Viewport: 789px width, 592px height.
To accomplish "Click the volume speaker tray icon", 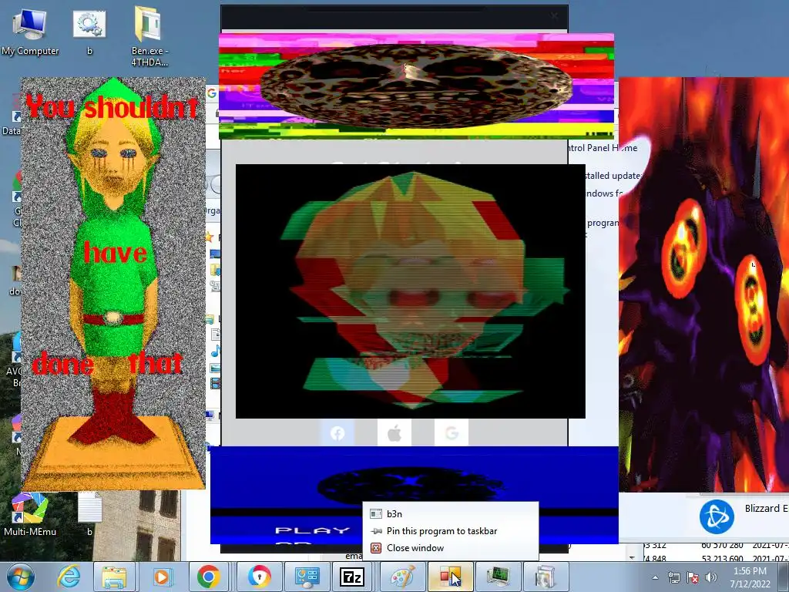I will tap(710, 578).
